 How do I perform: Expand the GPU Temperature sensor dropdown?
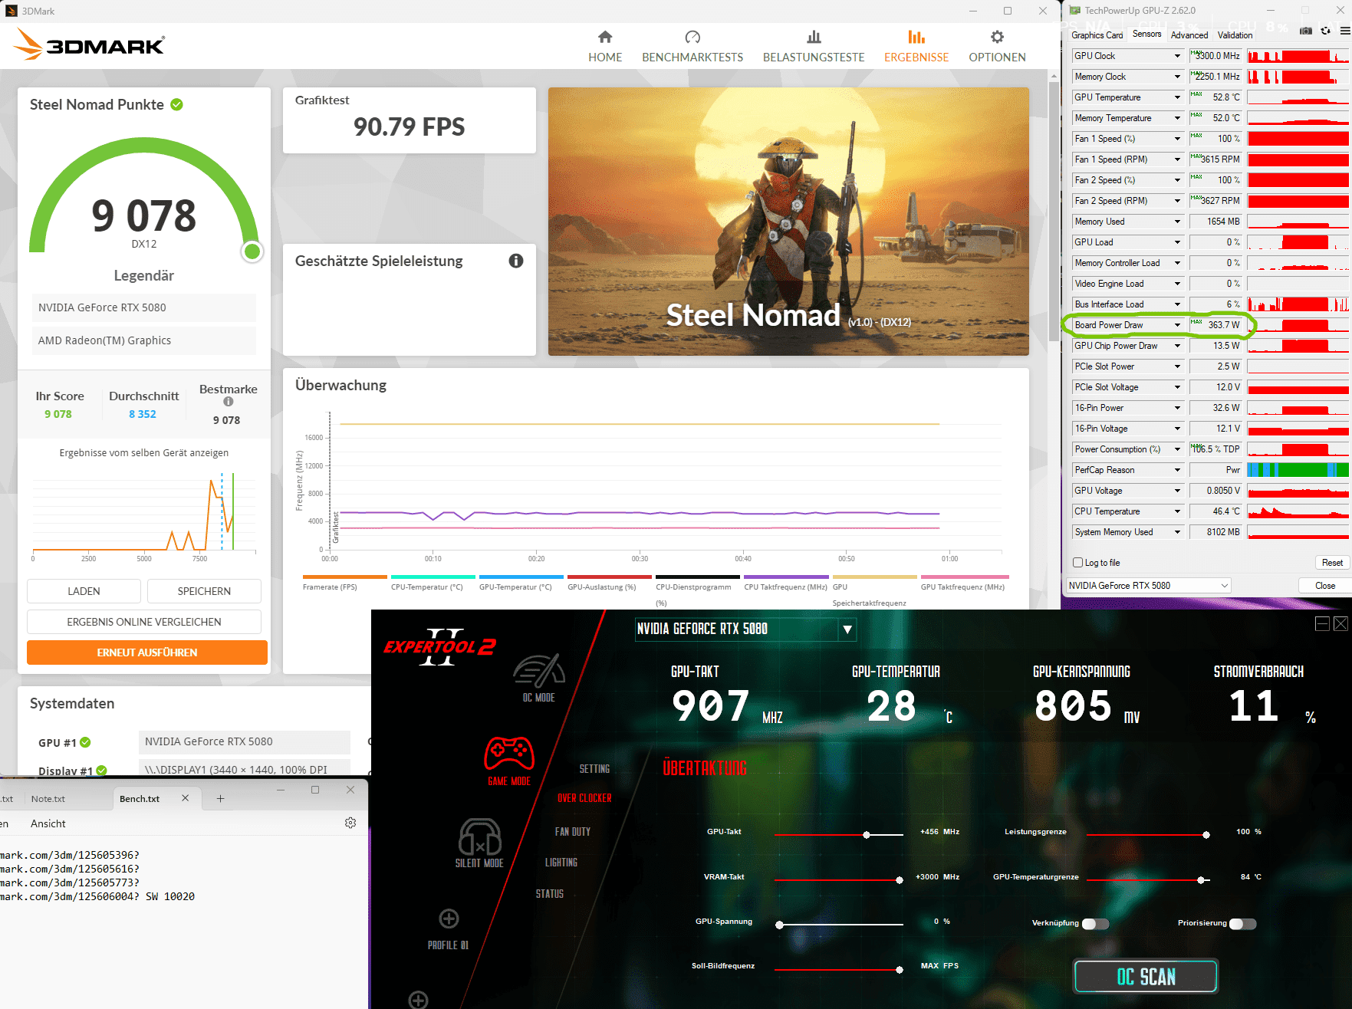[1177, 97]
